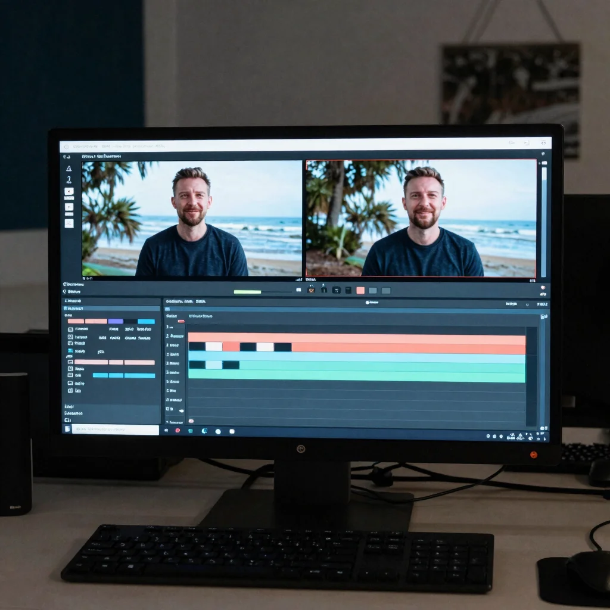Click the teal icon in the taskbar
This screenshot has width=610, height=610.
point(191,431)
